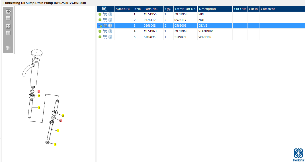Click the list-with-arrow export icon
Viewport: 305px width, 162px height.
tap(8, 48)
